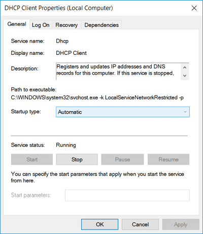Open the Dependencies tab

(101, 25)
